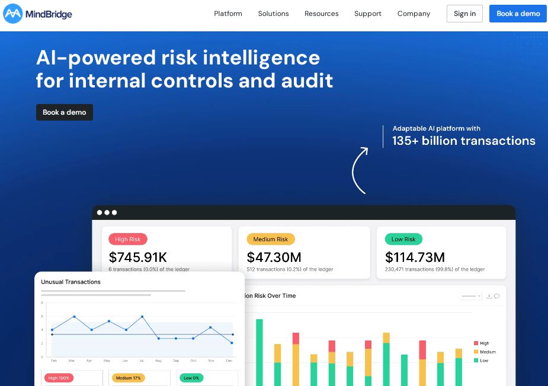Click the 230,471 transactions ledger text
The height and width of the screenshot is (386, 548).
[x=435, y=269]
